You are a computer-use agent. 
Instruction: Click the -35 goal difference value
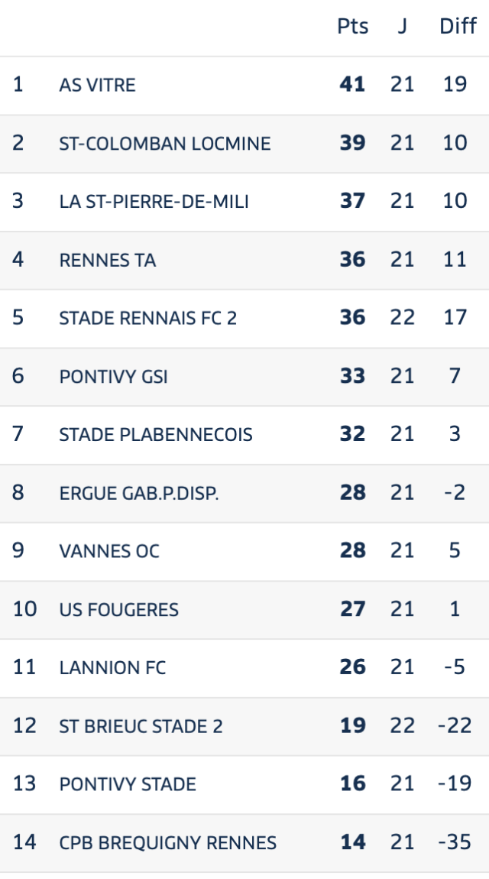[x=455, y=842]
